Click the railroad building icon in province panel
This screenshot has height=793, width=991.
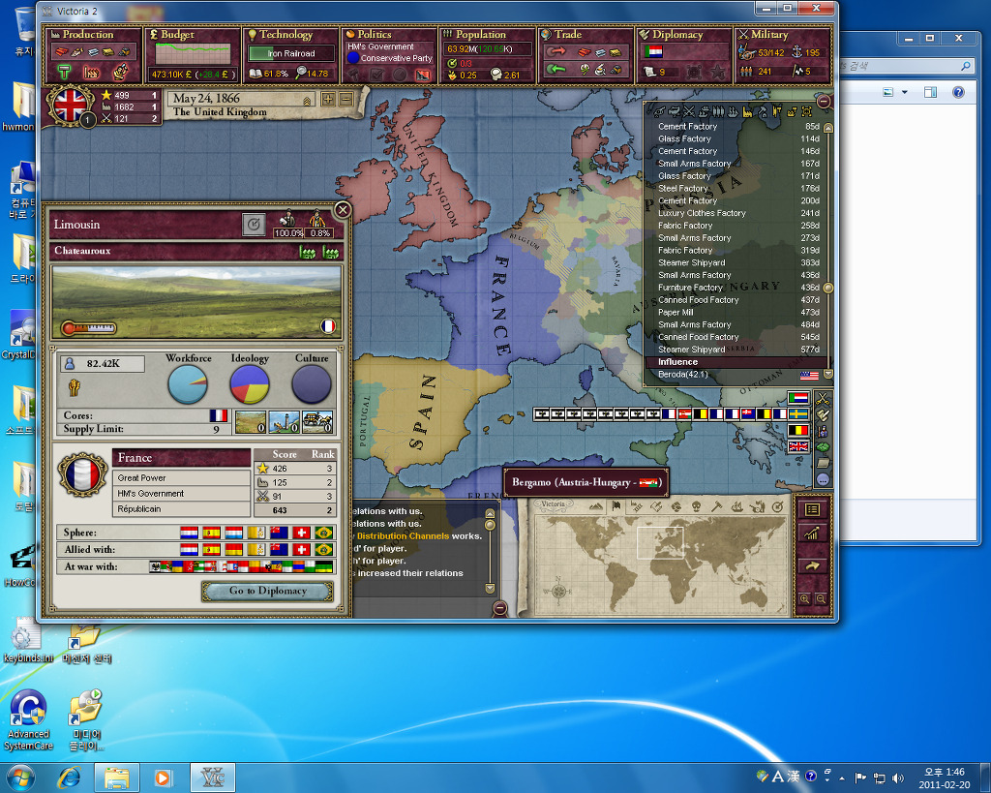pos(317,422)
